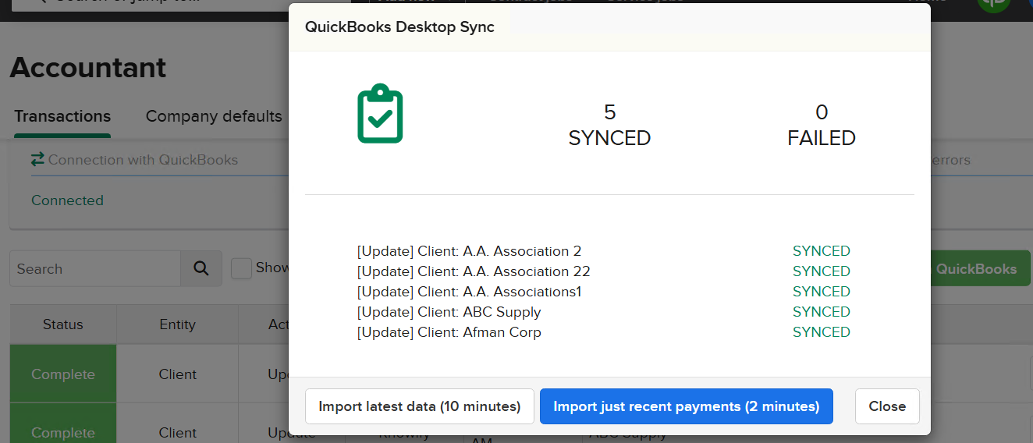The height and width of the screenshot is (443, 1033).
Task: Click the green QuickBooks button
Action: click(x=980, y=269)
